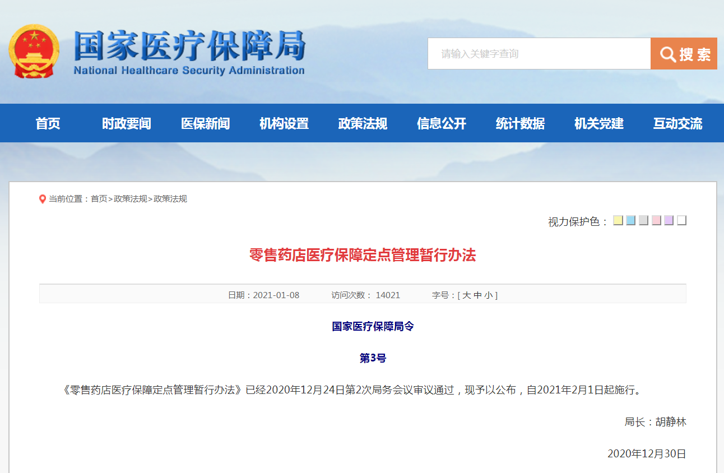This screenshot has height=473, width=724.
Task: Click the 国家医疗保障局 site title
Action: (x=189, y=45)
